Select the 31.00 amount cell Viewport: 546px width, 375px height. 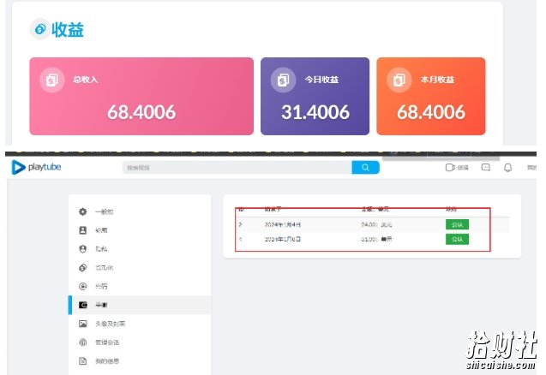click(376, 240)
